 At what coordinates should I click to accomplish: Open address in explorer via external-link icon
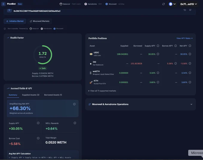[190, 10]
